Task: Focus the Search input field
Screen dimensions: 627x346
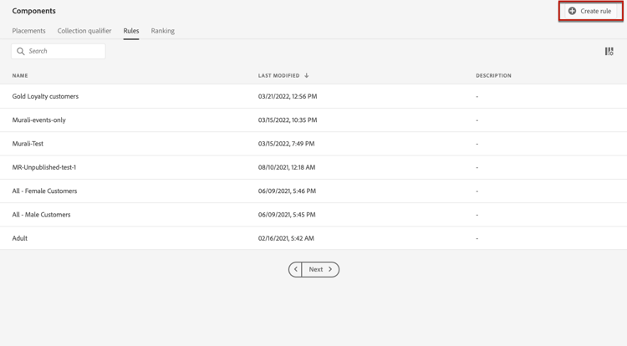Action: click(59, 51)
